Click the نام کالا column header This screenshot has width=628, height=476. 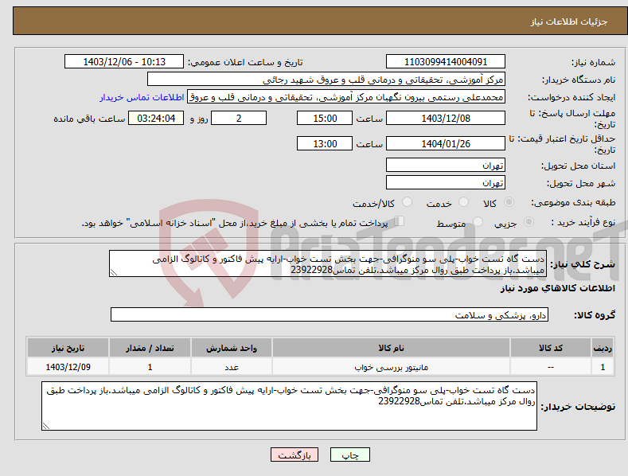click(392, 348)
